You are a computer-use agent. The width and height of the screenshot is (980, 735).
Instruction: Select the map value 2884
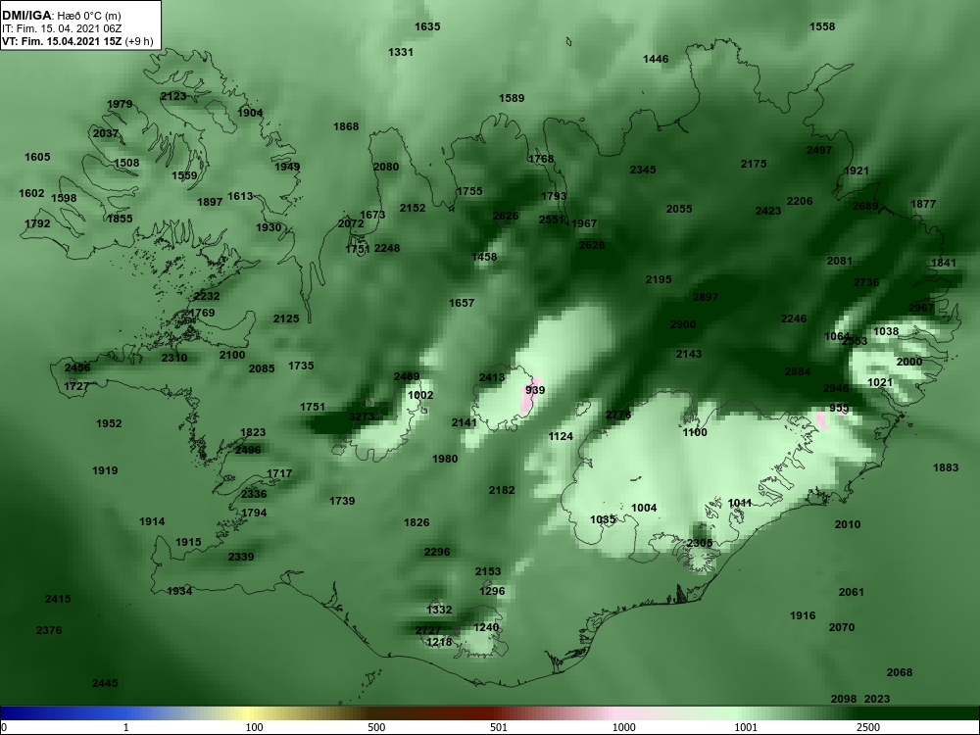(798, 371)
